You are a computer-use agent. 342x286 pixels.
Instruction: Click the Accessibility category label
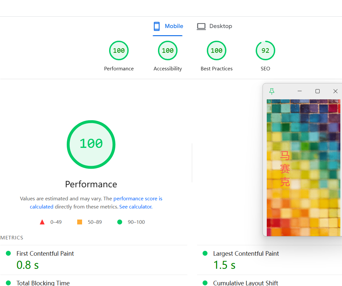click(168, 69)
